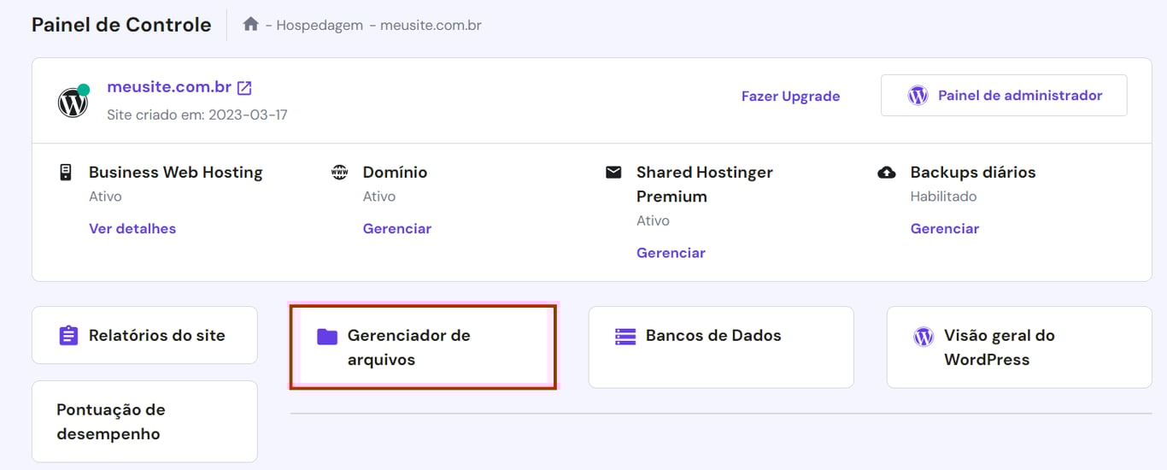Click the Domínio title

(x=395, y=173)
